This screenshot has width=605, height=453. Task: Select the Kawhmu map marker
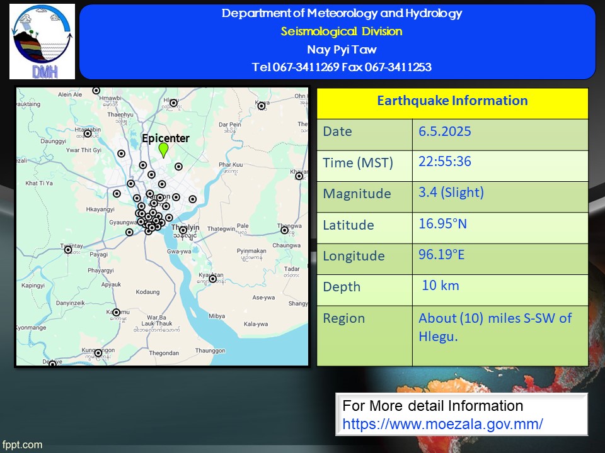click(116, 312)
